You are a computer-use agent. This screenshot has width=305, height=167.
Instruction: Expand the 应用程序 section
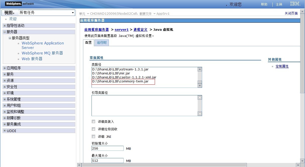coord(5,68)
